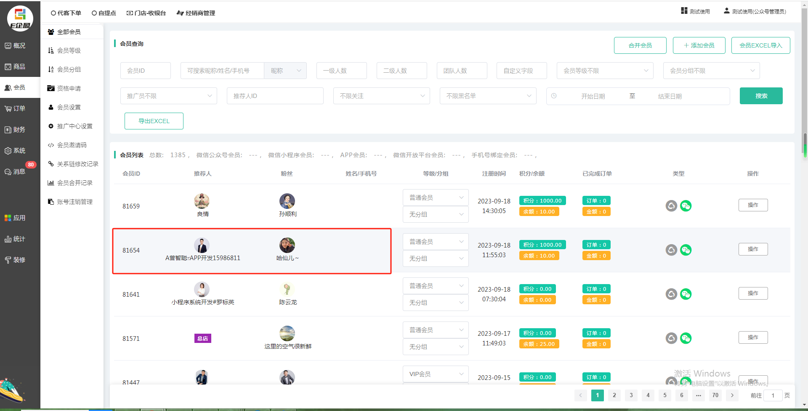Expand the member level filter dropdown

[x=604, y=71]
